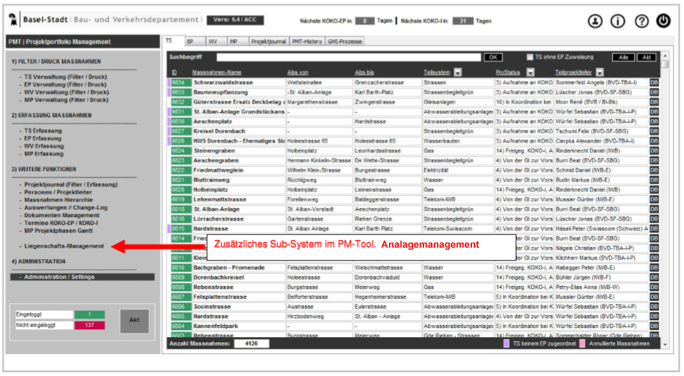
Task: Click the Basel-Stadt crest logo
Action: coord(14,21)
